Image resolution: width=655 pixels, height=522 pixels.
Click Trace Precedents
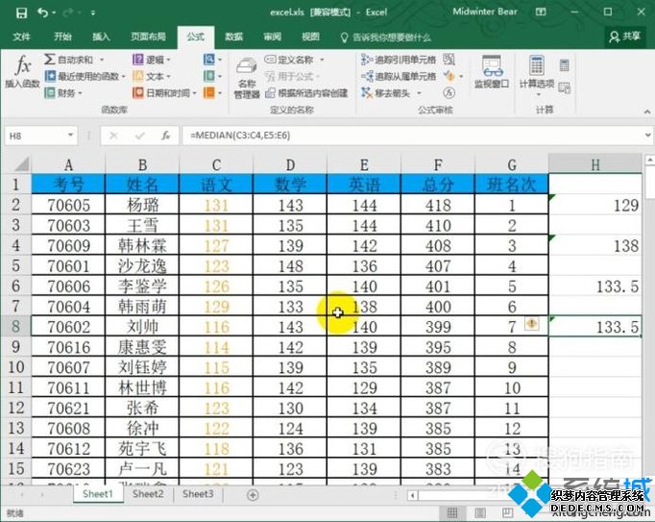399,60
